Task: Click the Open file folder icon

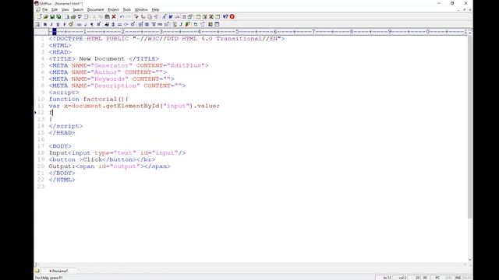Action: click(46, 16)
